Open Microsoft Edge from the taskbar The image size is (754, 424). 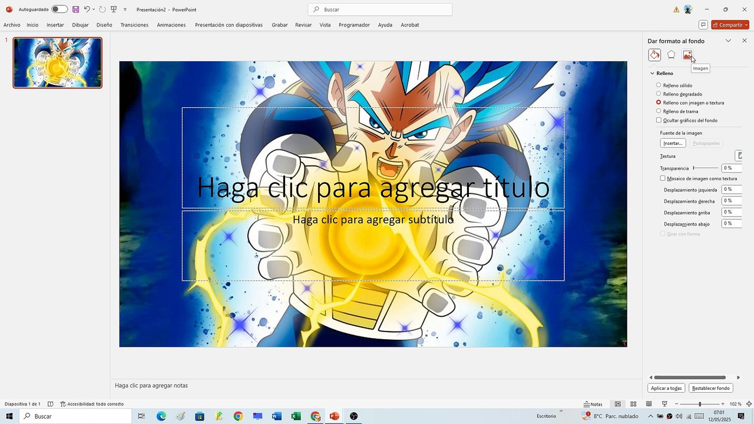click(x=161, y=416)
